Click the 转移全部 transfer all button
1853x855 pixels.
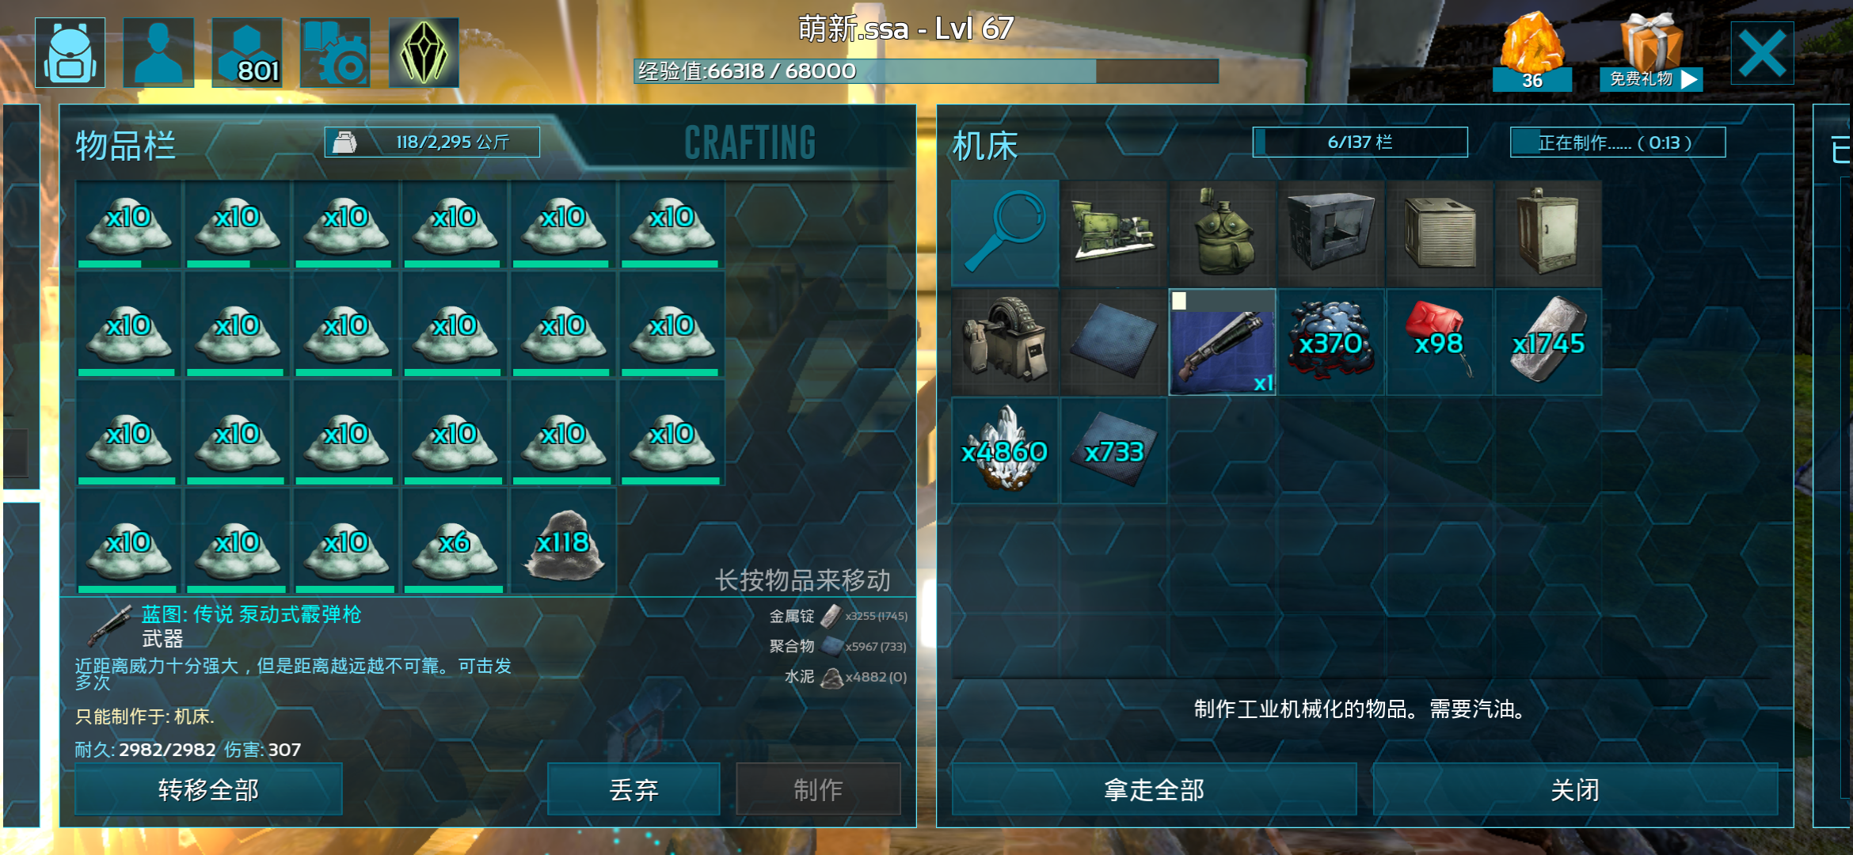[x=208, y=789]
